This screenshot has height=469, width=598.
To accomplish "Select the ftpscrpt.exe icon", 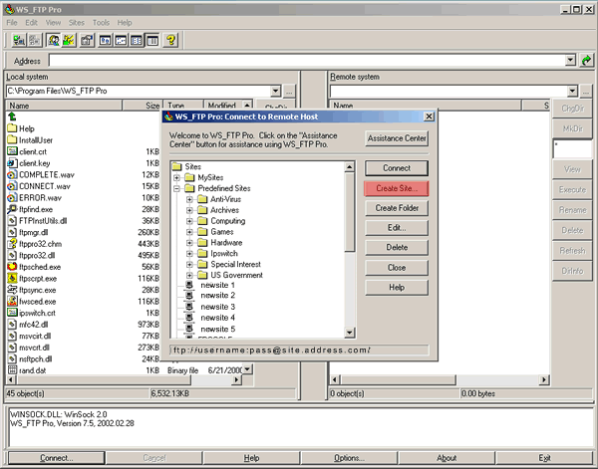I will tap(12, 278).
